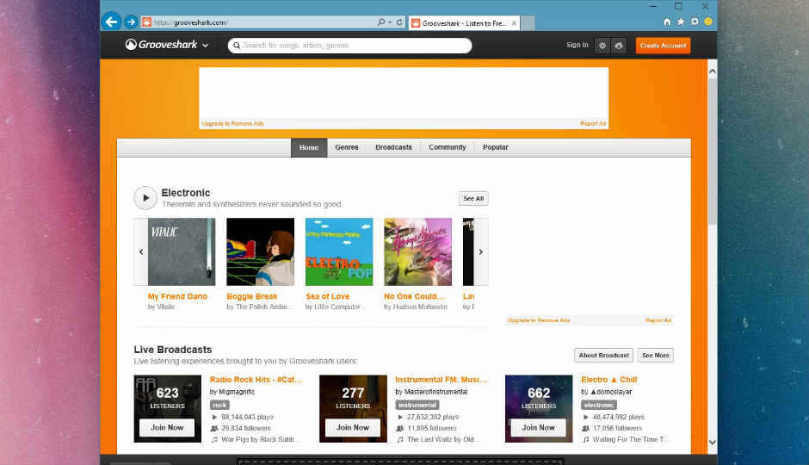The height and width of the screenshot is (465, 809).
Task: Click the About Broadcast button
Action: click(x=603, y=355)
